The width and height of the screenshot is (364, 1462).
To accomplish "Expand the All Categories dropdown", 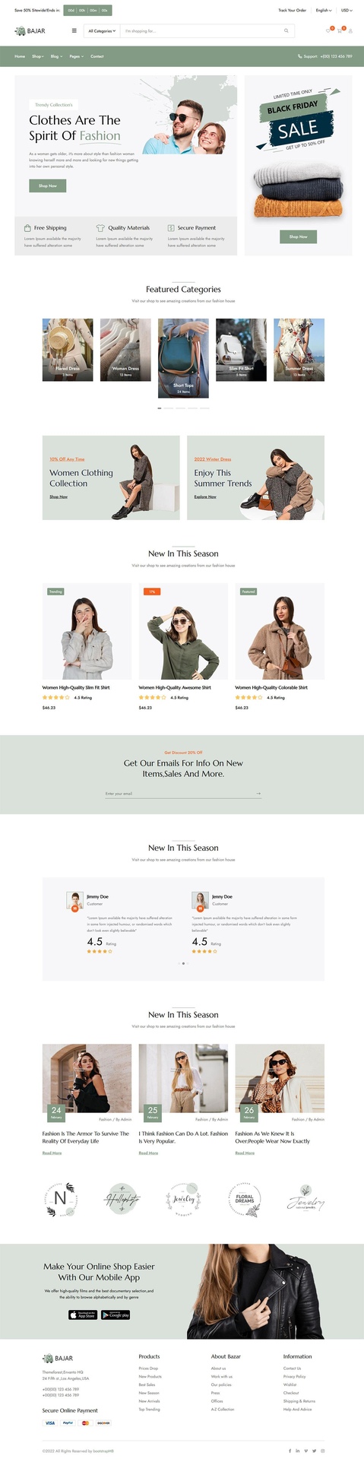I will point(102,31).
